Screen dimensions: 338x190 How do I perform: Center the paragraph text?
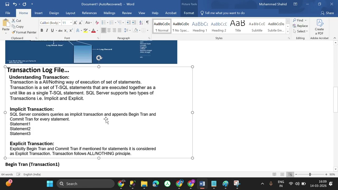point(109,30)
